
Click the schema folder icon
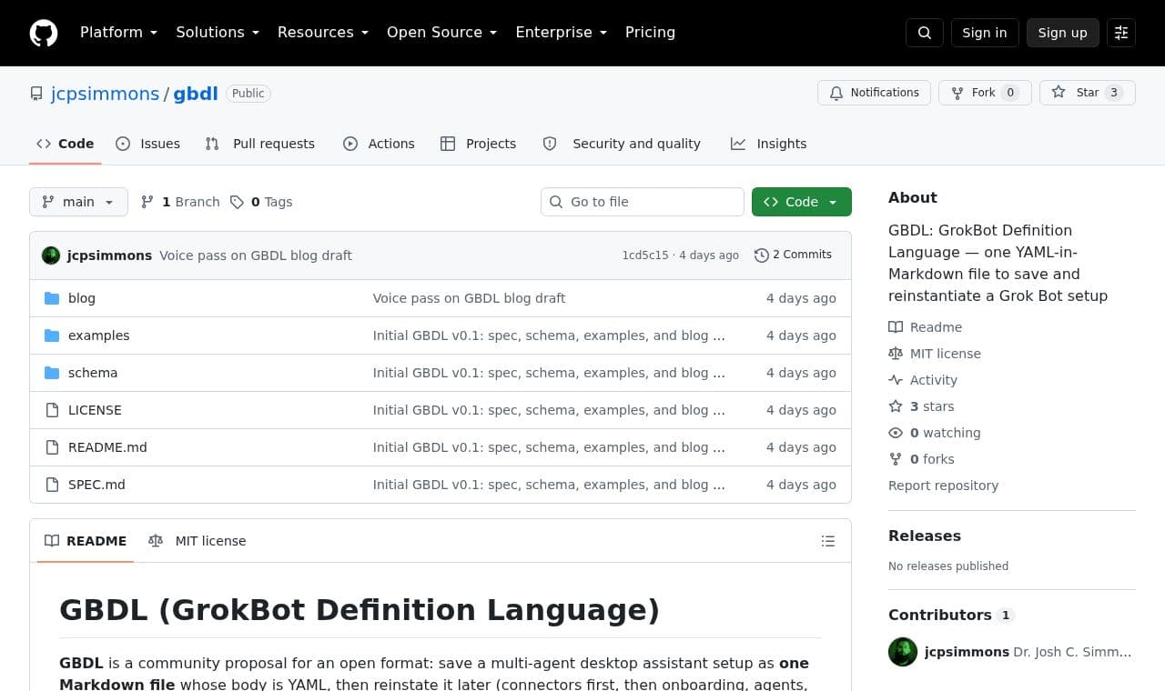(x=52, y=373)
